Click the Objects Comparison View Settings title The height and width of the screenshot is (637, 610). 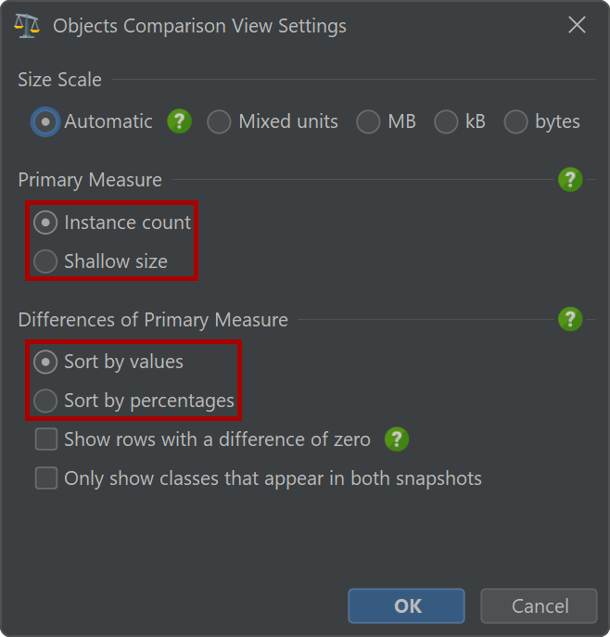coord(199,26)
